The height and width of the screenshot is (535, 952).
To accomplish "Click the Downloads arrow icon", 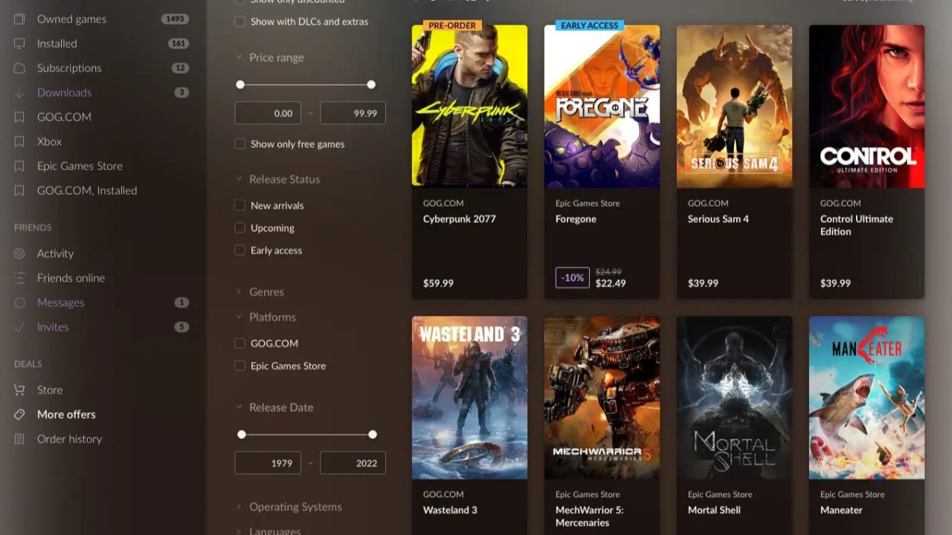I will pyautogui.click(x=20, y=92).
